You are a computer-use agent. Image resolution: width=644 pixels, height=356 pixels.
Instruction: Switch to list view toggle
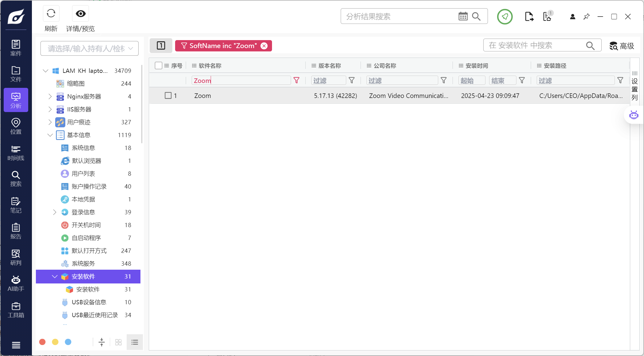click(x=135, y=342)
